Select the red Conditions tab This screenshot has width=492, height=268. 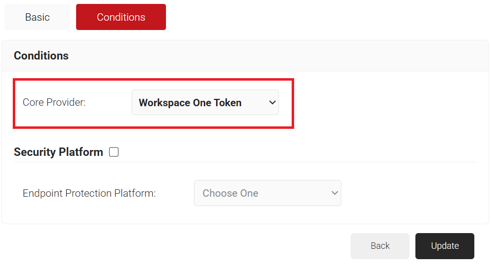click(121, 17)
